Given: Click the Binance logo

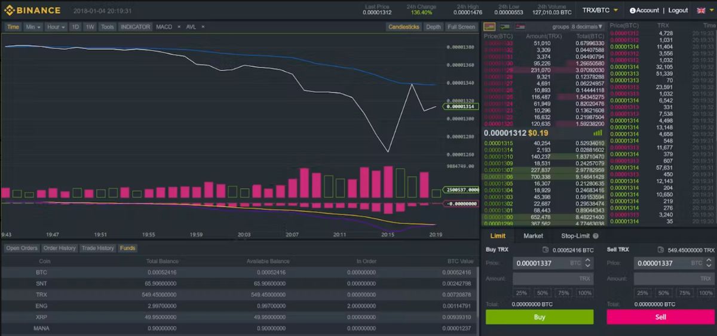Looking at the screenshot, I should coord(32,10).
